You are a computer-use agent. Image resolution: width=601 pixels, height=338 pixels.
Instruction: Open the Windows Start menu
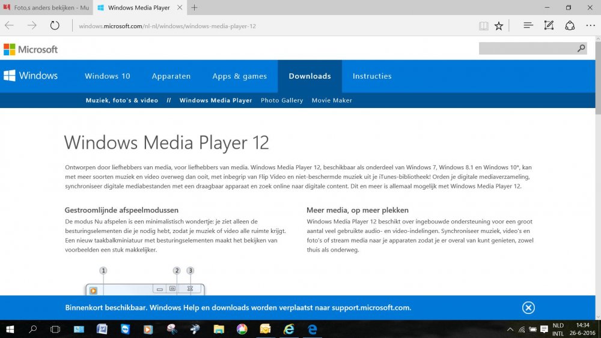(x=10, y=329)
